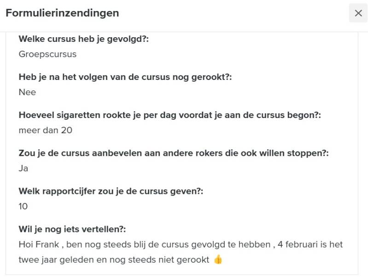Screen dimensions: 368x277
Task: Click the thumbs up emoji in the comment
Action: pyautogui.click(x=218, y=260)
